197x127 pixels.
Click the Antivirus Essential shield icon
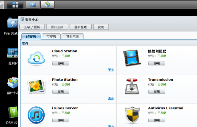[x=132, y=115]
